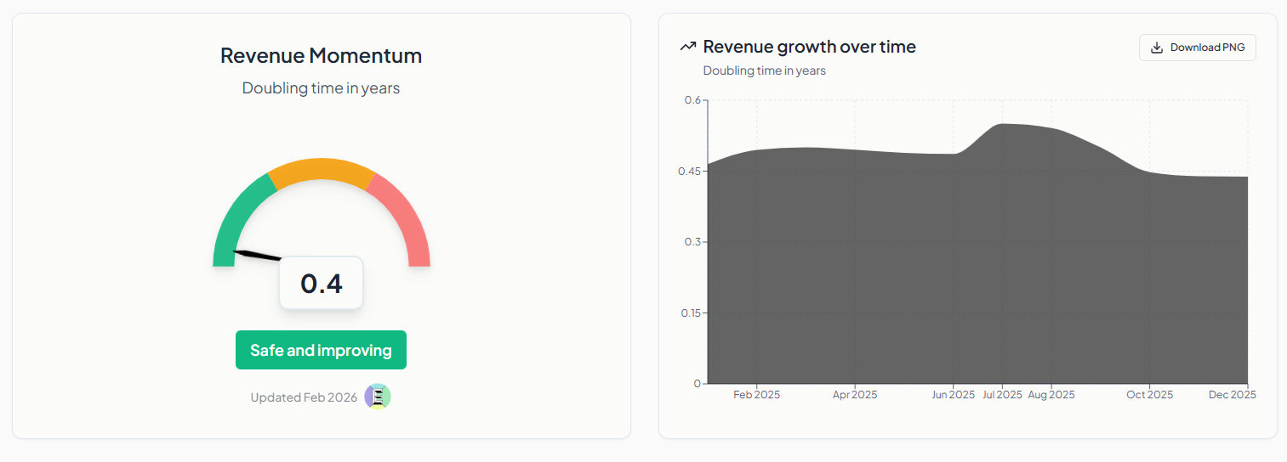This screenshot has height=462, width=1287.
Task: Click the Revenue Momentum heading
Action: pyautogui.click(x=321, y=56)
